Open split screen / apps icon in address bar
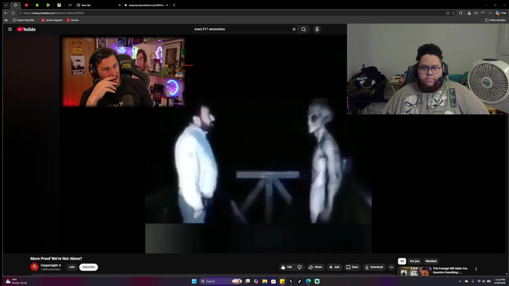 click(448, 13)
